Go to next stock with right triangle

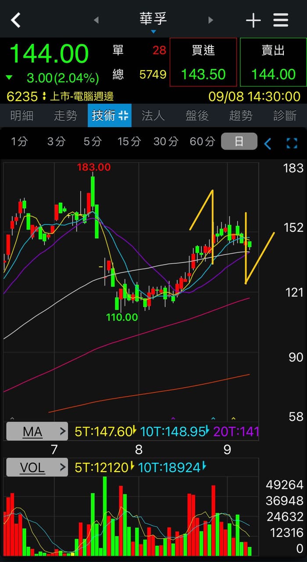click(211, 20)
